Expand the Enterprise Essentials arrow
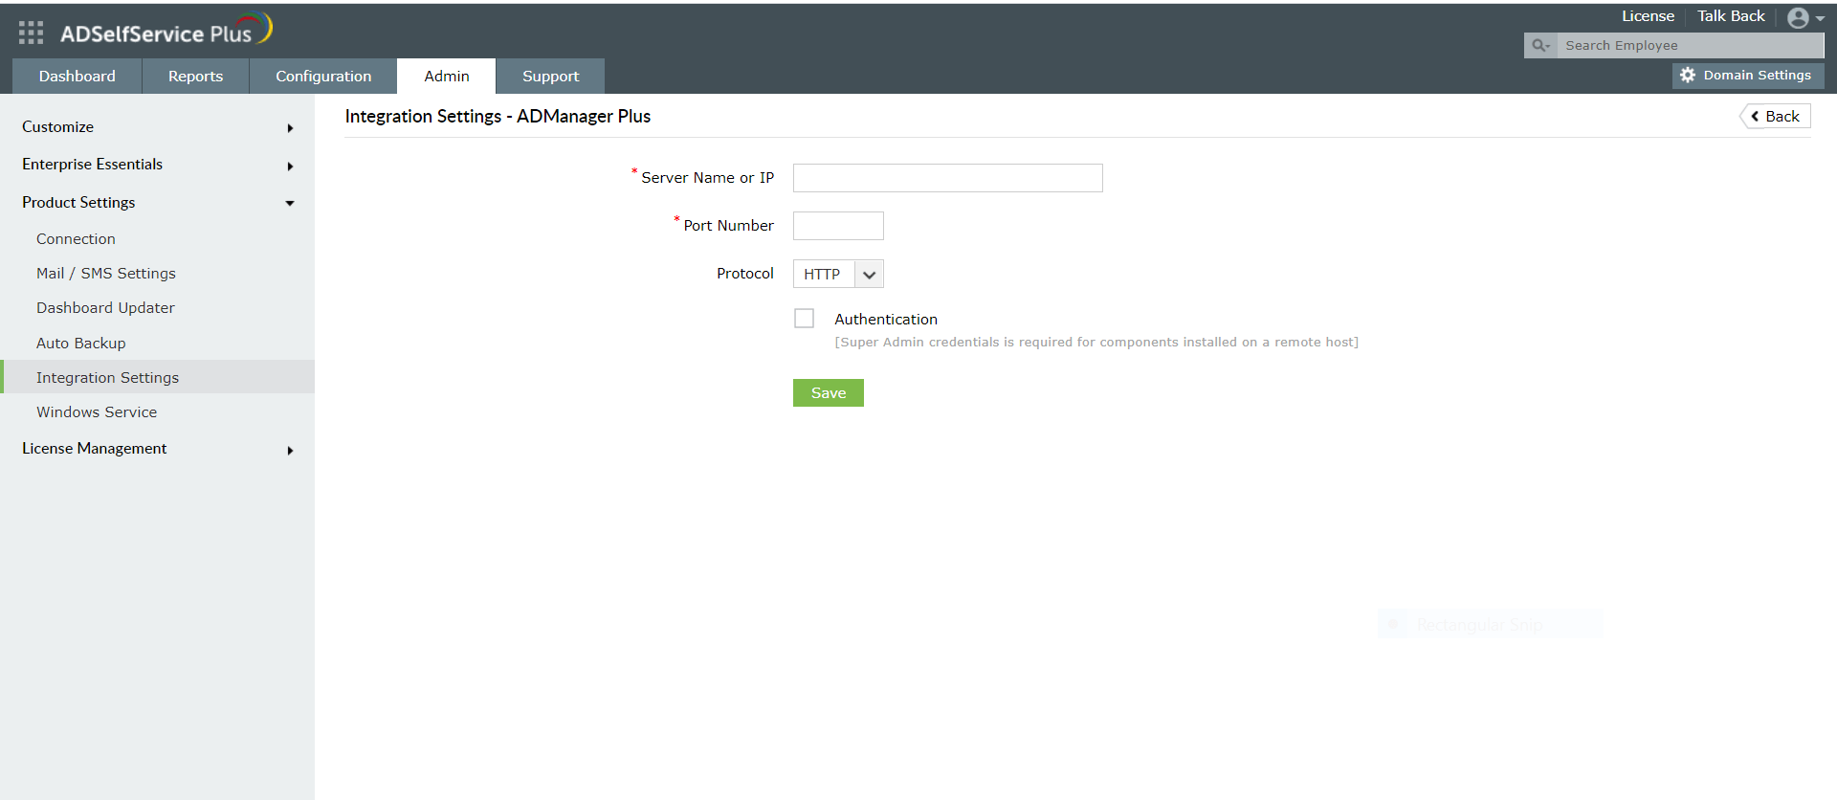 point(290,167)
